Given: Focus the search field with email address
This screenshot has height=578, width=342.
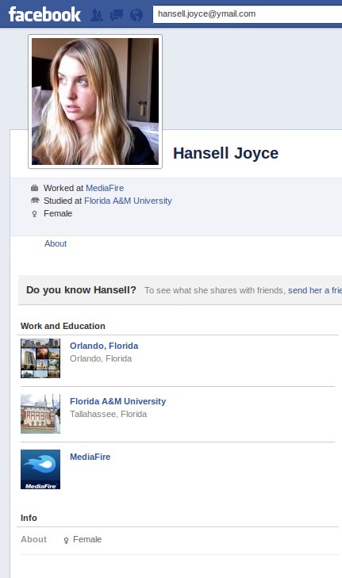Looking at the screenshot, I should (248, 14).
